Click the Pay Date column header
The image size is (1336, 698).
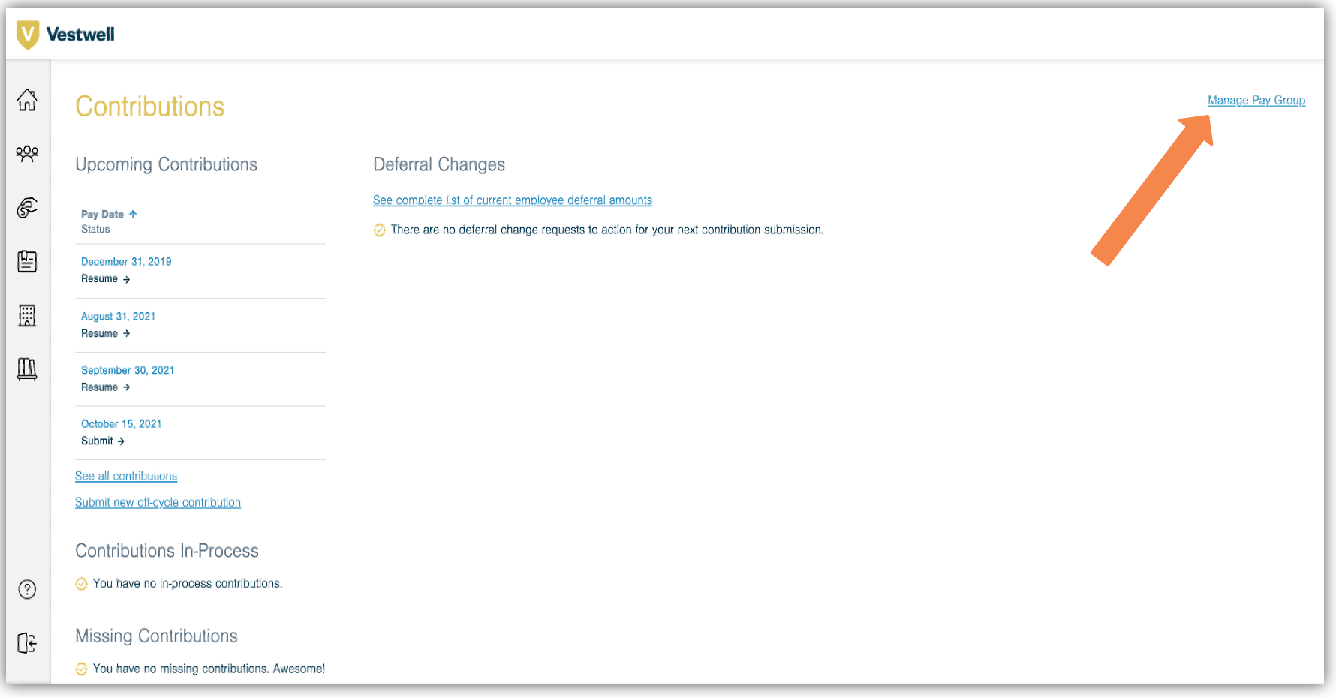[102, 214]
